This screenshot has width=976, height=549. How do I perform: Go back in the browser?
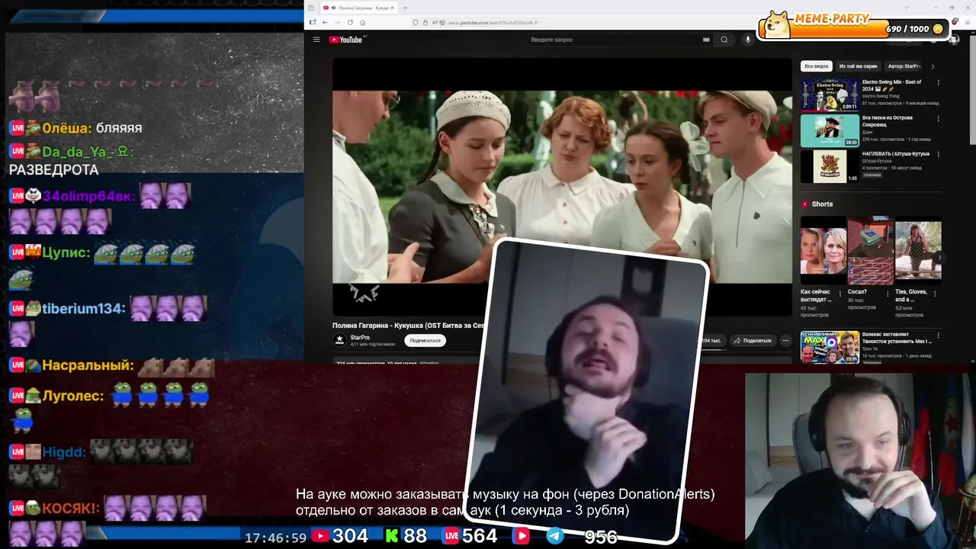pyautogui.click(x=325, y=22)
